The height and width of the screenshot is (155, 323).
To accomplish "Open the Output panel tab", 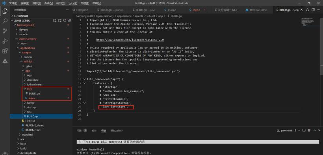I will tap(94, 130).
